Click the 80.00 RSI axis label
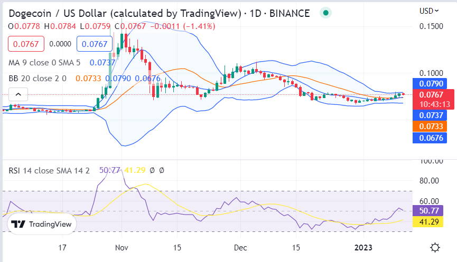This screenshot has width=457, height=262. point(429,181)
